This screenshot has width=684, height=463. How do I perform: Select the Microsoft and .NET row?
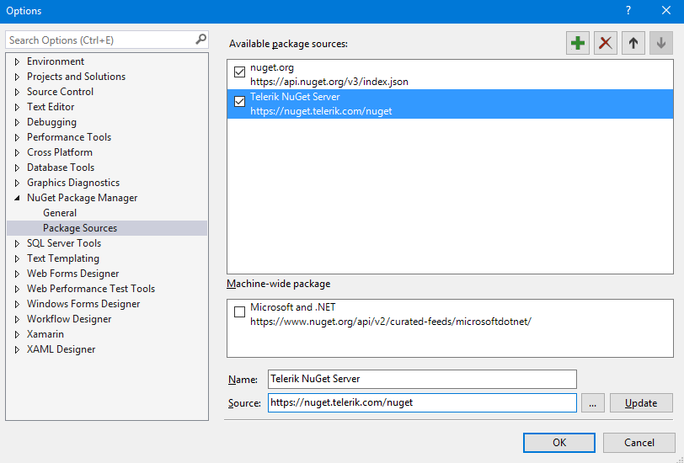point(450,314)
